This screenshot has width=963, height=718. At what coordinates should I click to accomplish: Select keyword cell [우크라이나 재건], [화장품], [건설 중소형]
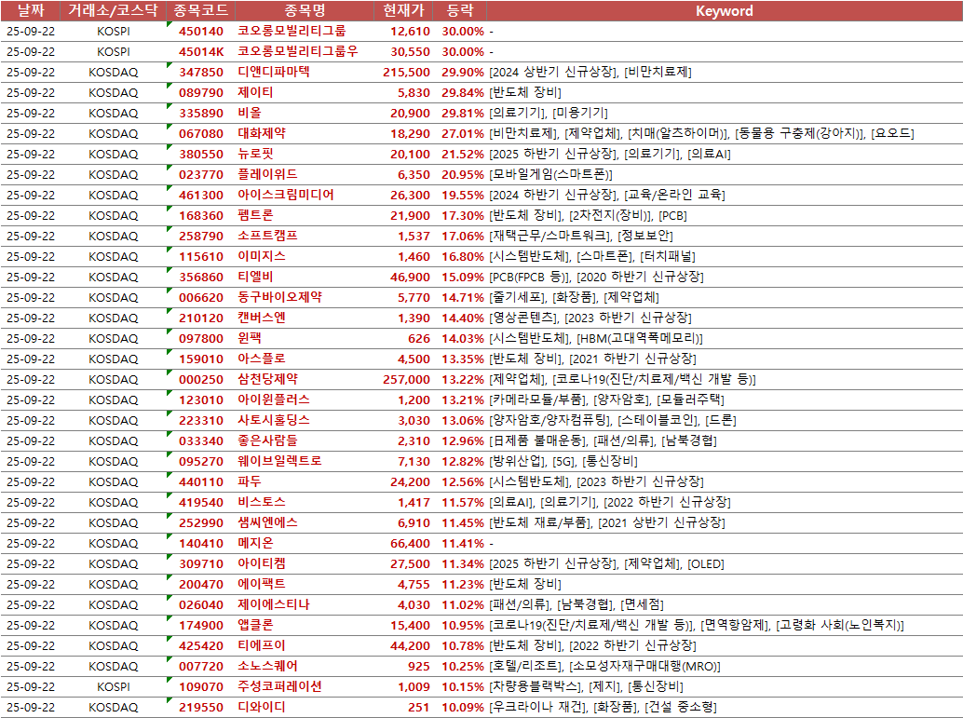[x=604, y=707]
